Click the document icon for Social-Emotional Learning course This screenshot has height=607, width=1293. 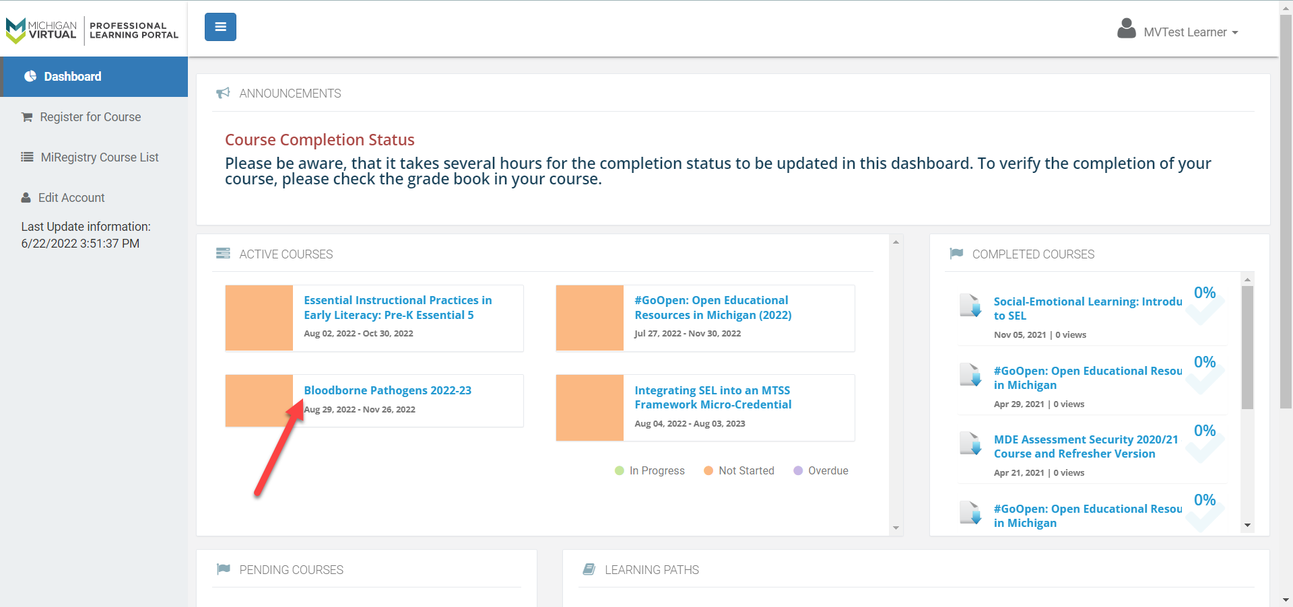tap(970, 305)
